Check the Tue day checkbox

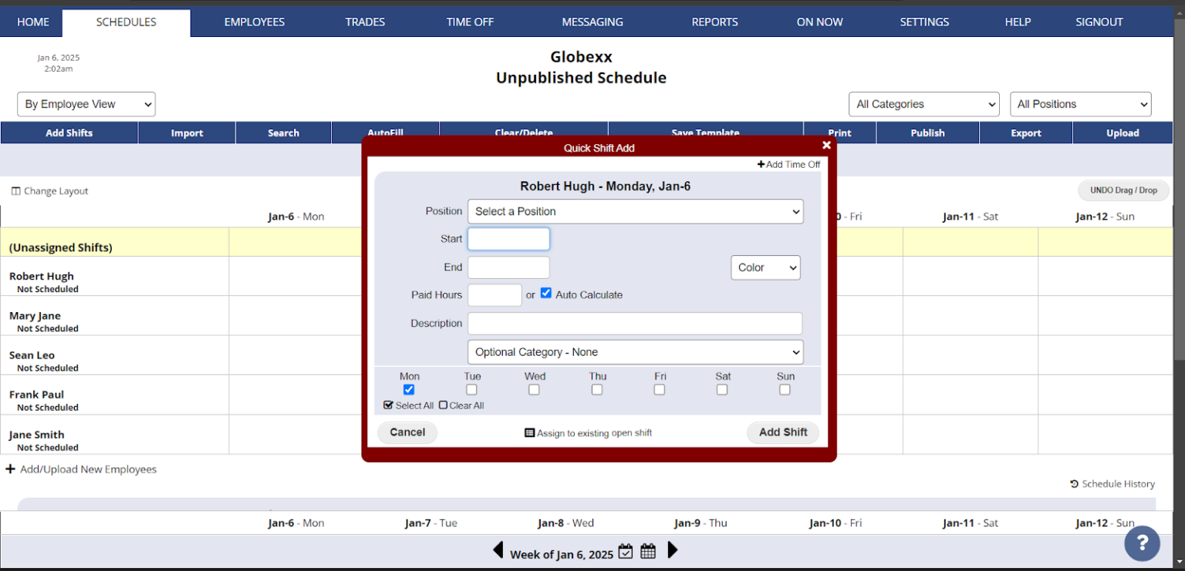[x=471, y=390]
